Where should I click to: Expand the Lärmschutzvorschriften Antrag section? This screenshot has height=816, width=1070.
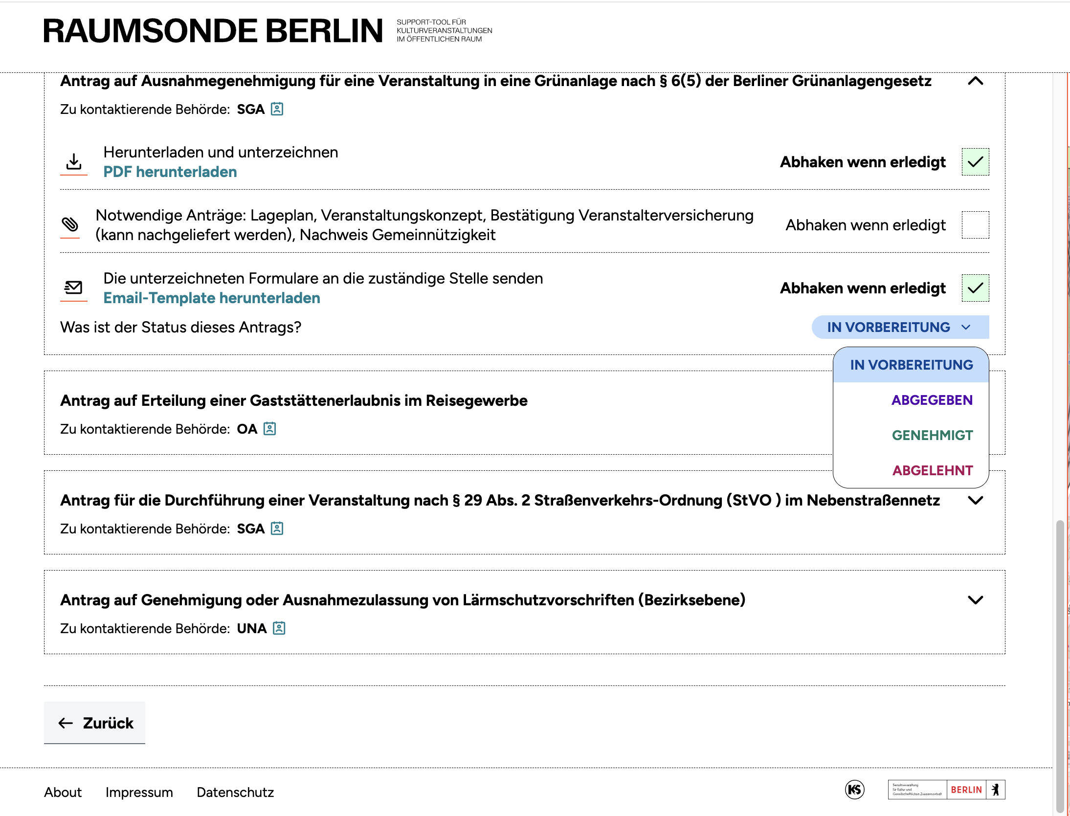(x=975, y=600)
